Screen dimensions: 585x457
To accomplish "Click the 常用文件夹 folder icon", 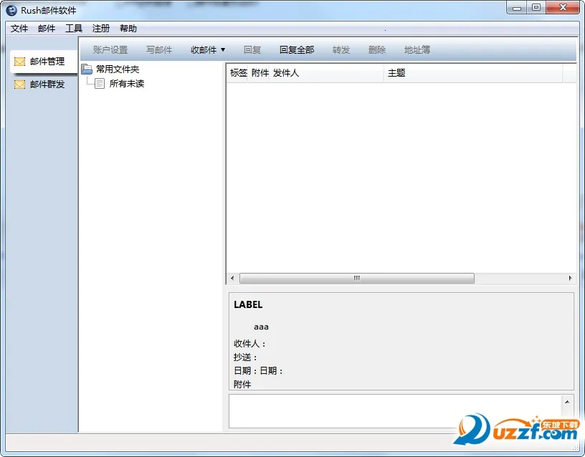I will (87, 69).
